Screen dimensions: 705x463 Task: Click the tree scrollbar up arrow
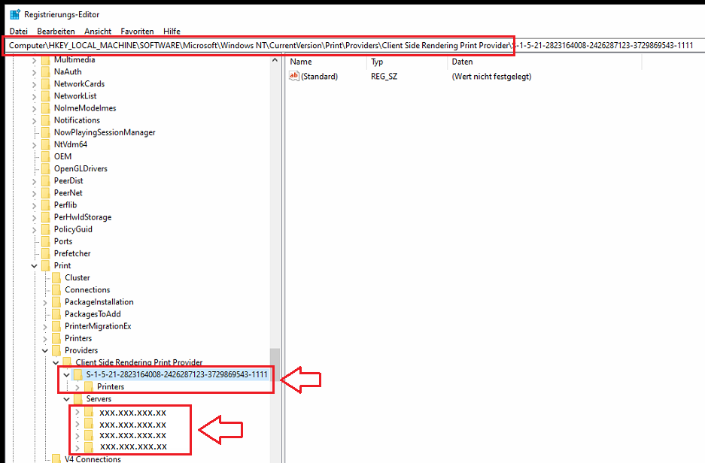click(275, 60)
